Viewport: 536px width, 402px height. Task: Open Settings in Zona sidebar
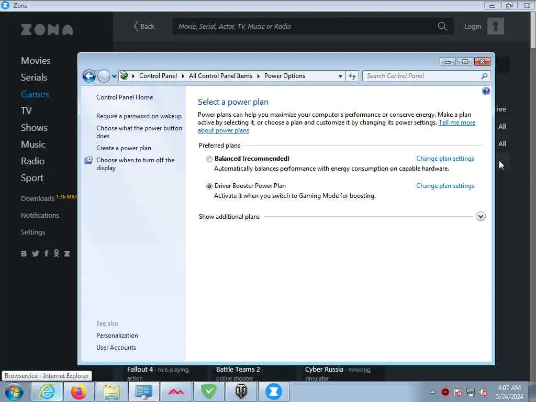(x=33, y=232)
